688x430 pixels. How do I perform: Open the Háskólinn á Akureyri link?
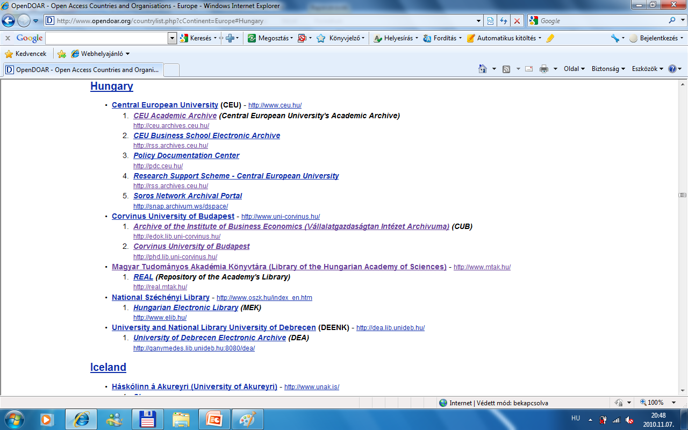pos(195,386)
